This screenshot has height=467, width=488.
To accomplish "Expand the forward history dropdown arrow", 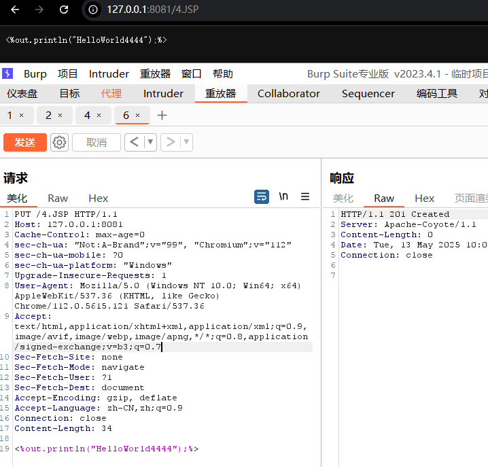I will coord(186,142).
